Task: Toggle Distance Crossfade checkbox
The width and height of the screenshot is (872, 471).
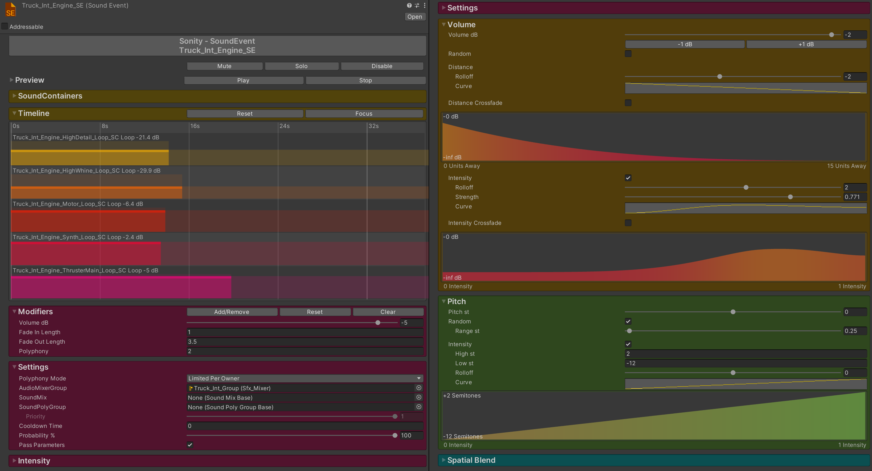Action: [628, 103]
